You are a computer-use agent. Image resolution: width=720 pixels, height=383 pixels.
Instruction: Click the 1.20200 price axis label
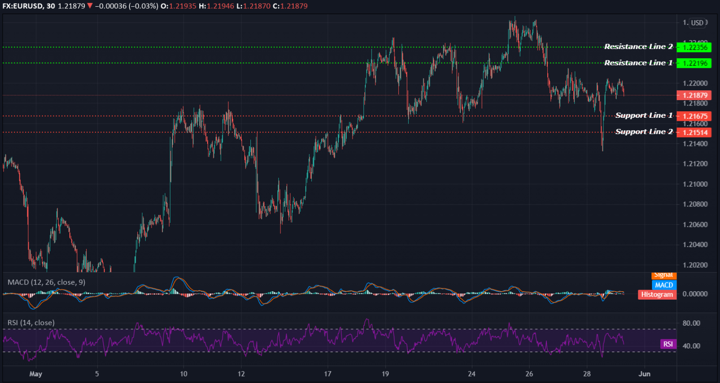(695, 265)
